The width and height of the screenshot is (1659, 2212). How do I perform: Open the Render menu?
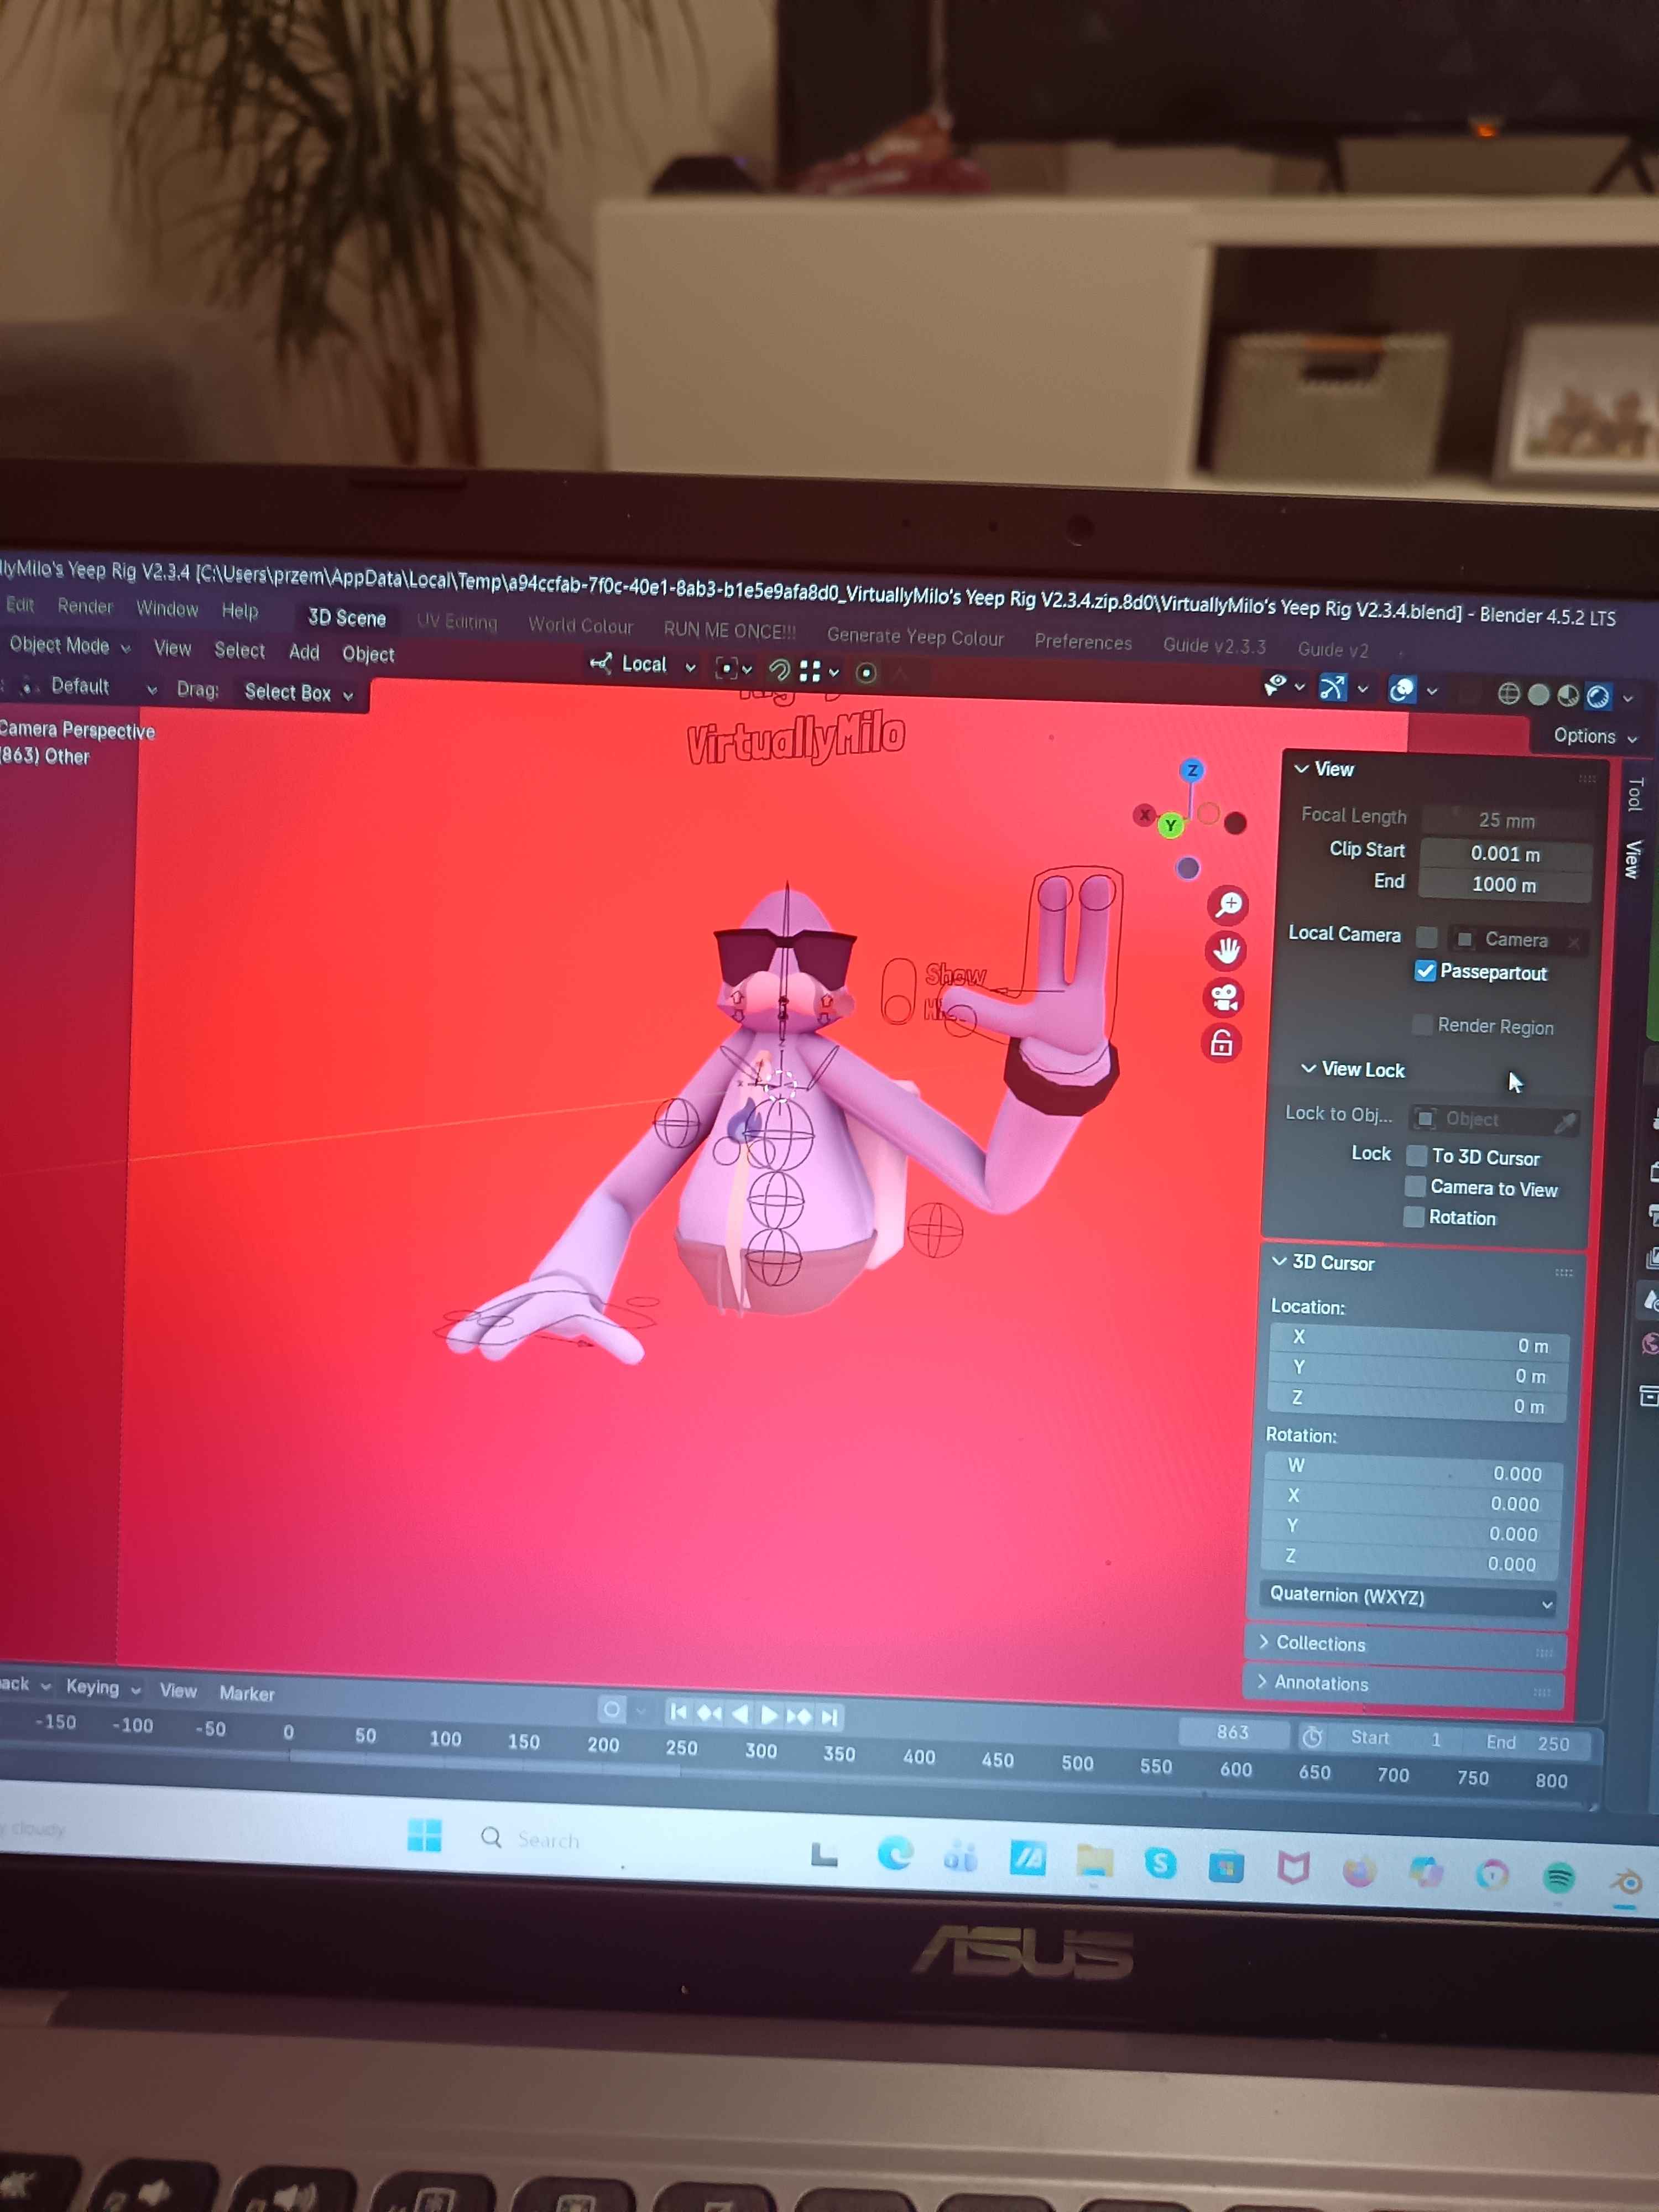tap(85, 606)
